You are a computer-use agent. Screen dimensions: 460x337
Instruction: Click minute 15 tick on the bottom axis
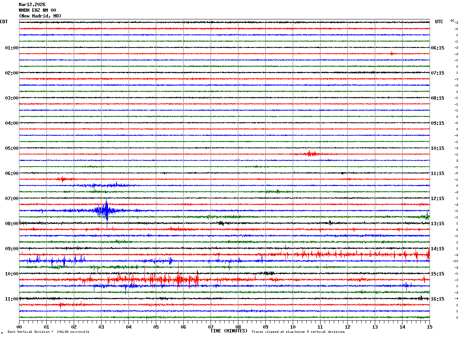(x=430, y=327)
